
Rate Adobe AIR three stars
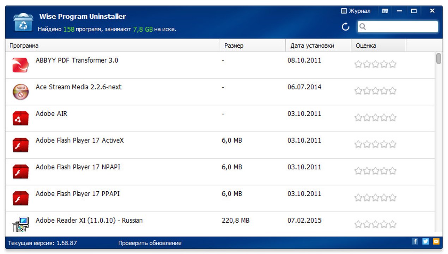point(375,117)
